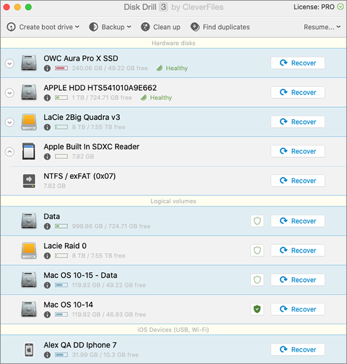
Task: Click the OWC Aura Pro X SSD drive icon
Action: click(29, 63)
